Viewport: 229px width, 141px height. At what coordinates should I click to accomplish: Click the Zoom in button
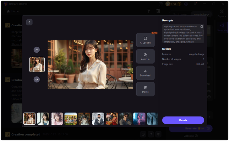coord(145,56)
